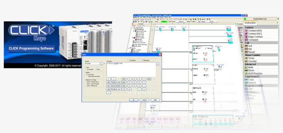
Task: Select Contact (NC) instruction icon
Action: [246, 34]
